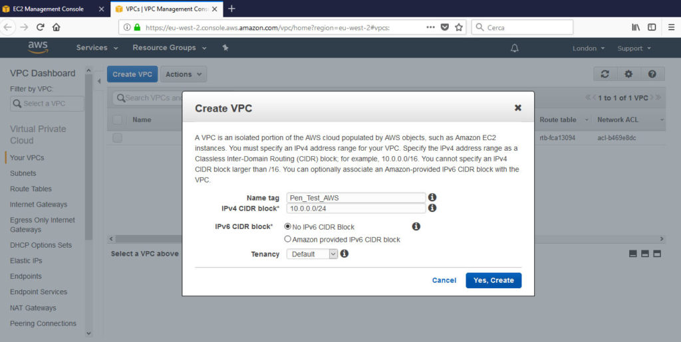
Task: Open a new browser tab with plus icon
Action: tap(231, 9)
